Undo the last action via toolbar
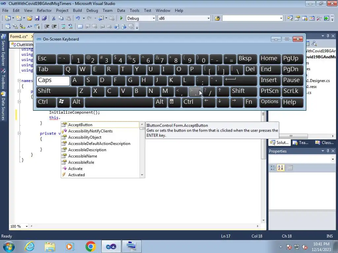The image size is (338, 253). click(x=78, y=18)
